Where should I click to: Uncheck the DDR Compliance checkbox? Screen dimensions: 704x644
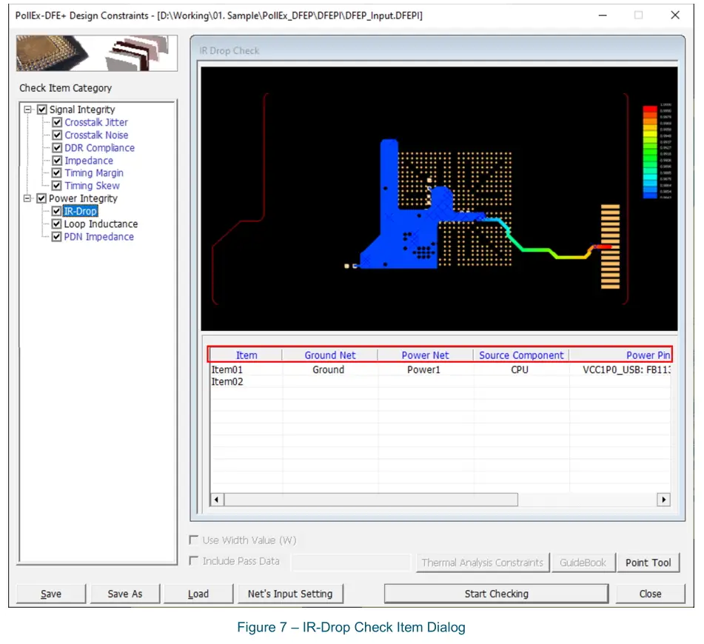tap(57, 148)
